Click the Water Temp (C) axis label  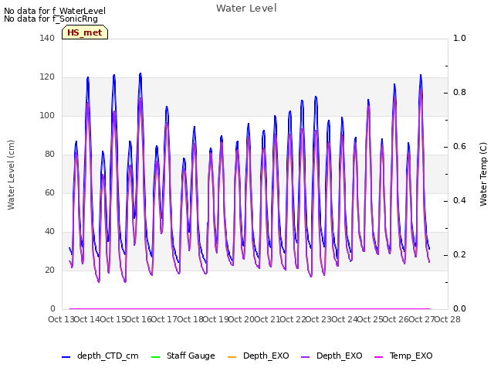pos(483,174)
